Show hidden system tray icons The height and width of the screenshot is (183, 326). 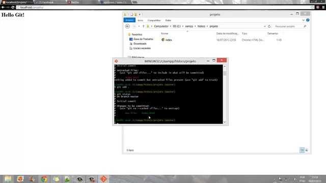tap(275, 179)
